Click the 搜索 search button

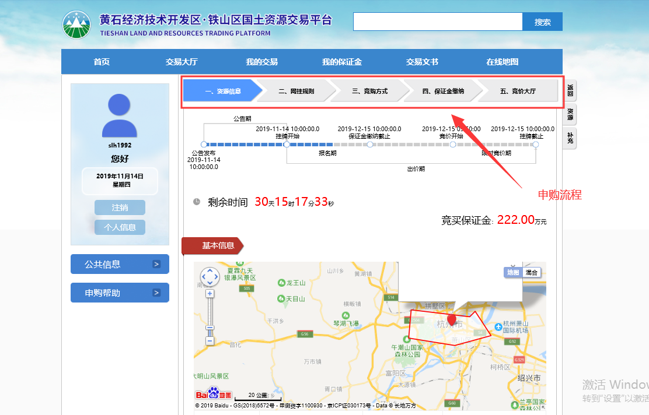(x=542, y=22)
